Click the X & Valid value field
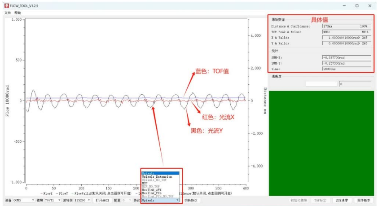Image resolution: width=382 pixels, height=206 pixels. (347, 38)
